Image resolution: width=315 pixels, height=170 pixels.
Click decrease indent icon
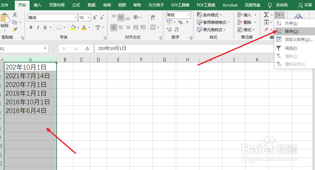click(136, 27)
